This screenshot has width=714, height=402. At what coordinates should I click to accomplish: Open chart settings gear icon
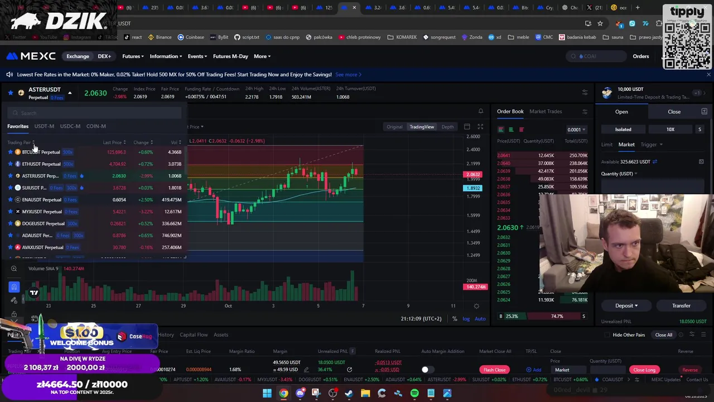pos(476,306)
